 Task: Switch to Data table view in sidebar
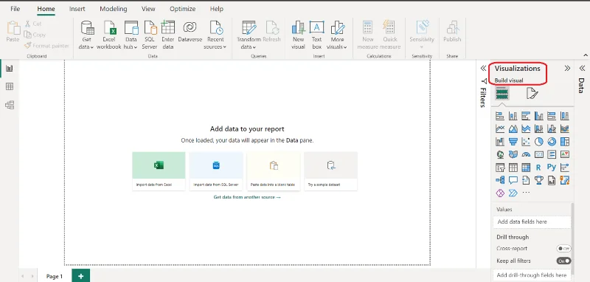tap(10, 86)
